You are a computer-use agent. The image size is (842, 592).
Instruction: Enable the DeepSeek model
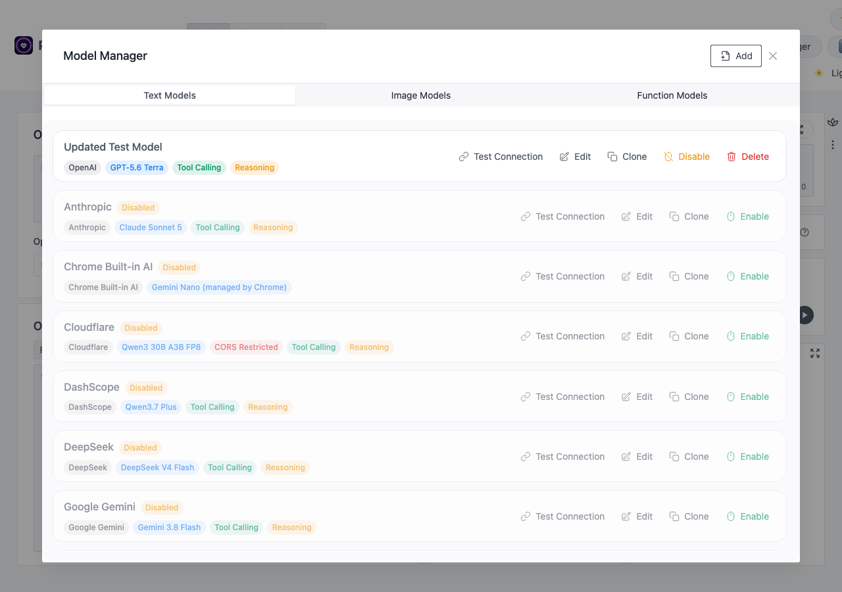[748, 456]
